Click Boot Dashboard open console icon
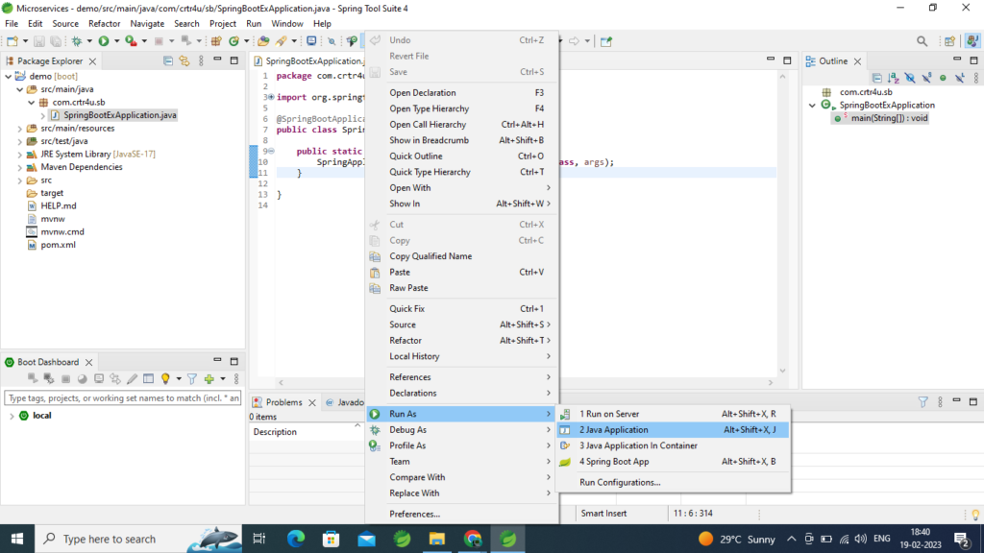The width and height of the screenshot is (984, 553). pos(99,378)
